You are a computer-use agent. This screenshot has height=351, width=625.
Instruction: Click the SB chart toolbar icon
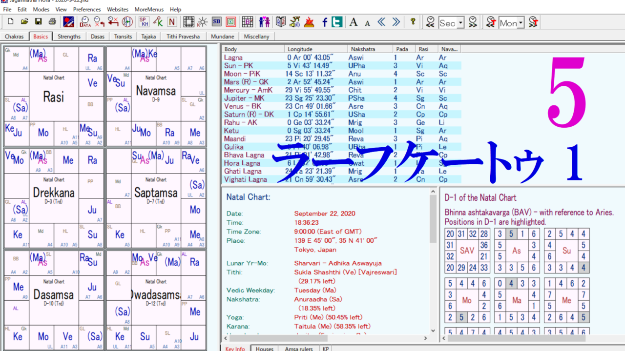coord(216,21)
